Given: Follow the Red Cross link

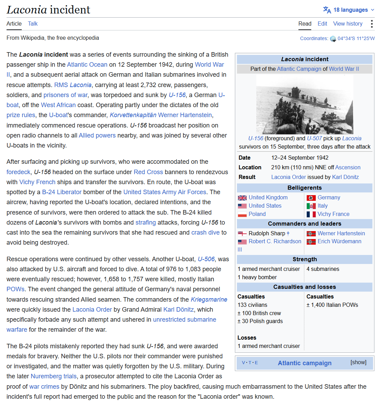Looking at the screenshot, I should click(148, 172).
